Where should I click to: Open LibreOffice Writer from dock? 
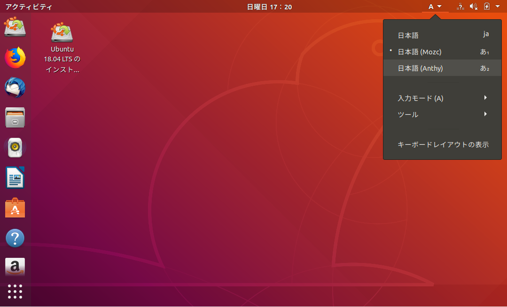15,178
